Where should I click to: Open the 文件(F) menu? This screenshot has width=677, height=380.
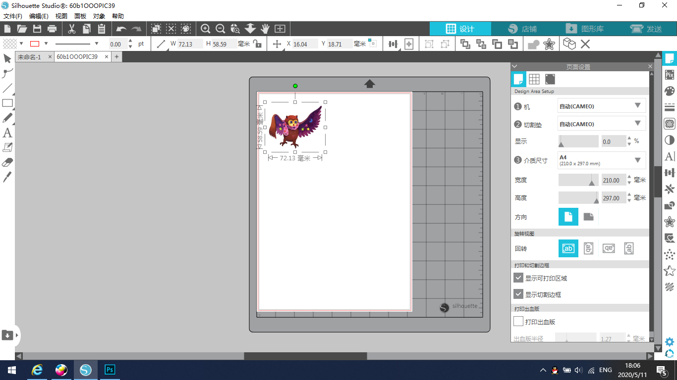click(x=12, y=16)
